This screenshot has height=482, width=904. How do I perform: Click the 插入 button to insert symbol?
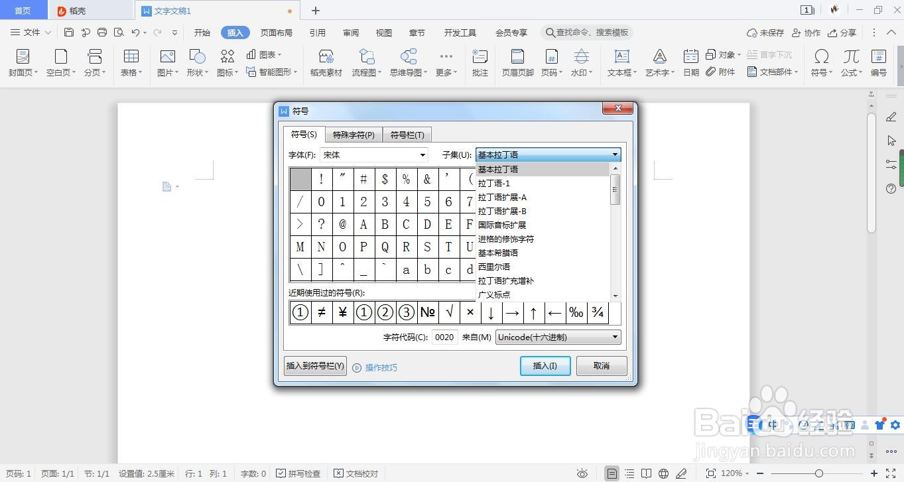(545, 365)
